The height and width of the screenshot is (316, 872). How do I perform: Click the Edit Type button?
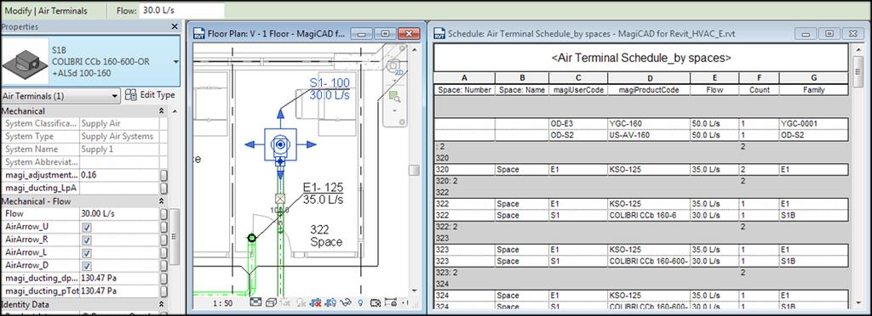[150, 95]
